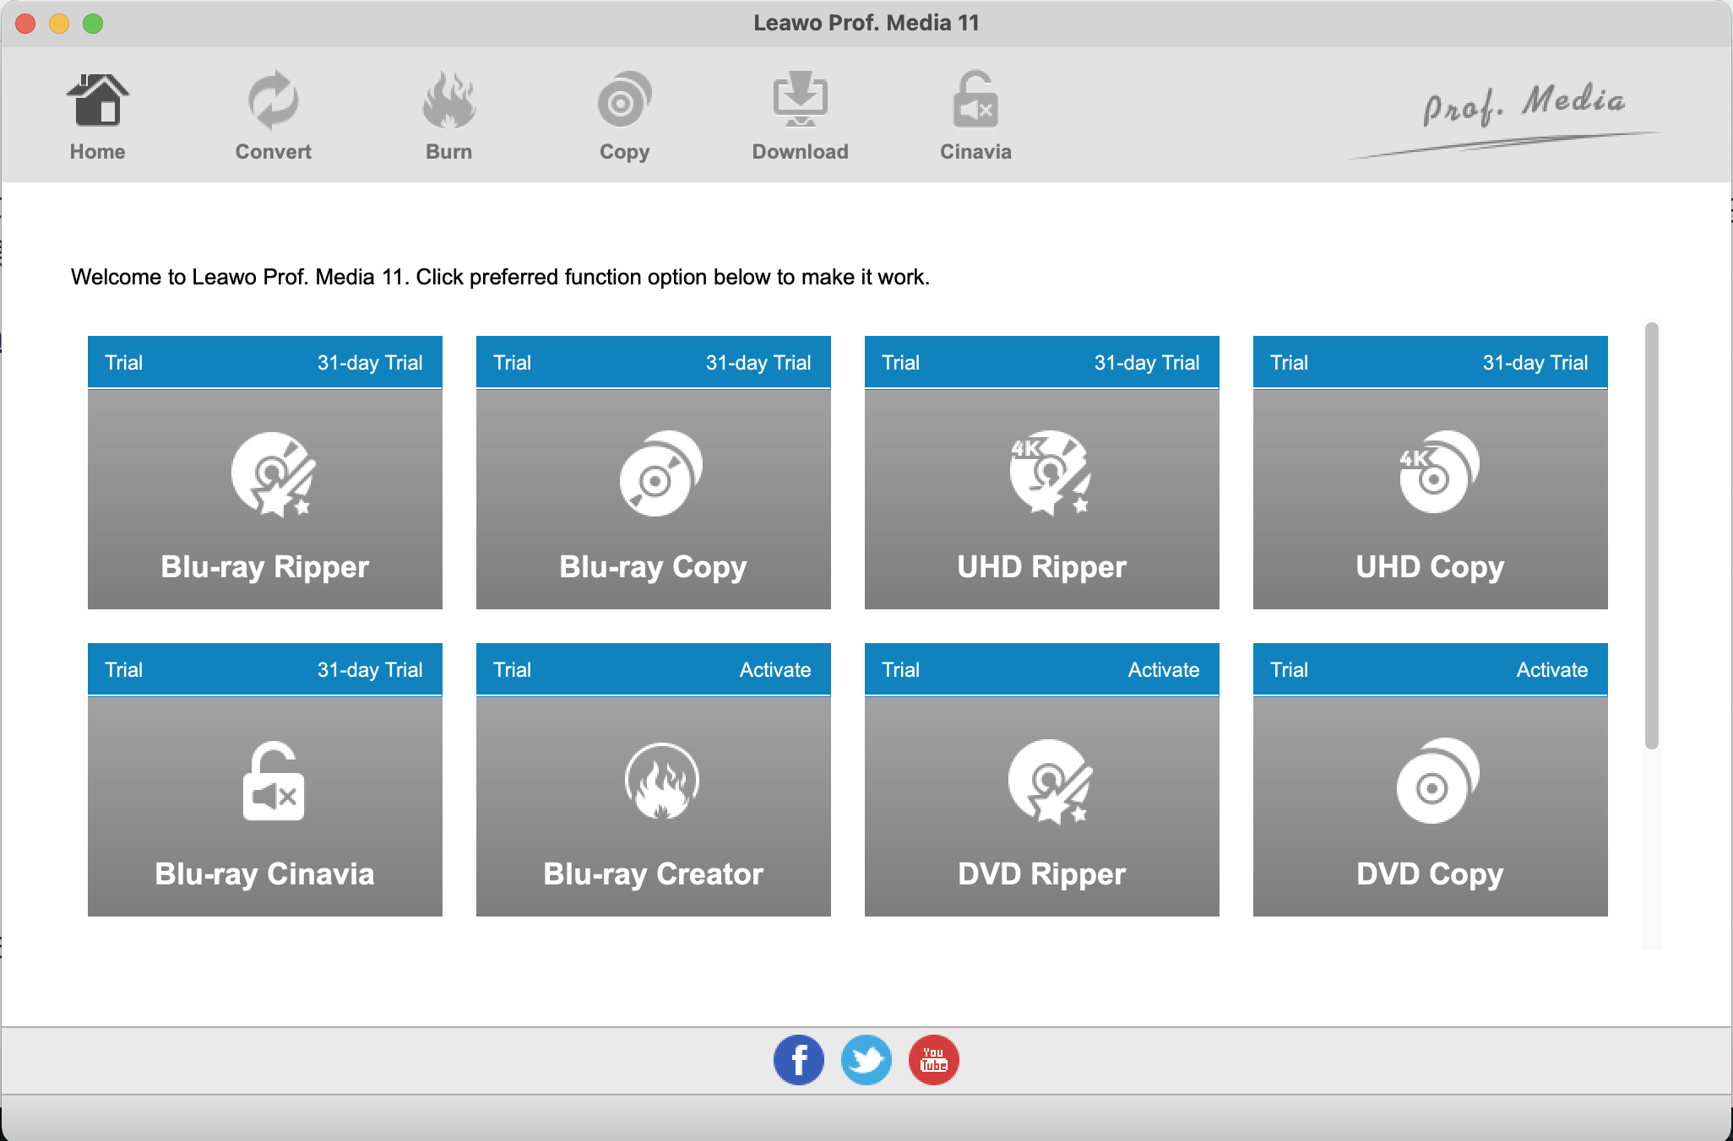Viewport: 1733px width, 1141px height.
Task: Launch Blu-ray Cinavia removal tile
Action: (264, 805)
